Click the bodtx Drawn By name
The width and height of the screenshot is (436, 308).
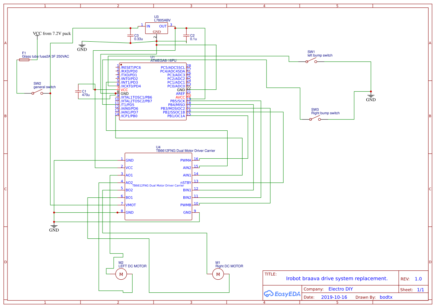(x=386, y=297)
